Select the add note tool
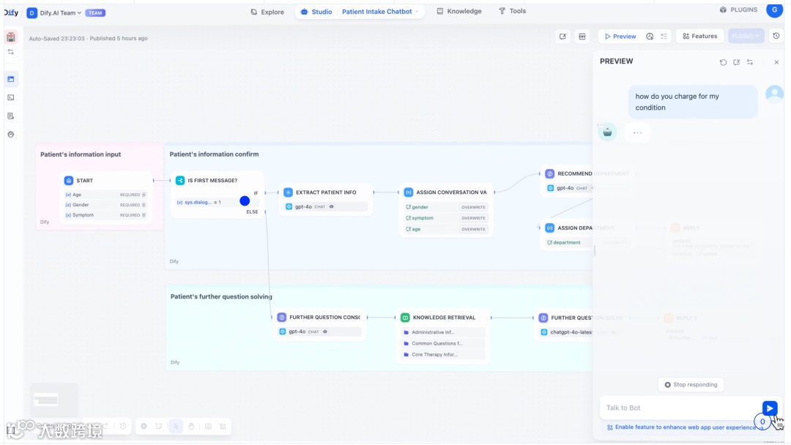The width and height of the screenshot is (791, 445). tap(159, 427)
